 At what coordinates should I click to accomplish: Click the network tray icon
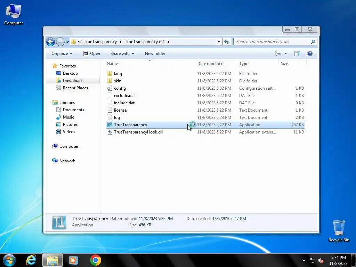point(313,261)
